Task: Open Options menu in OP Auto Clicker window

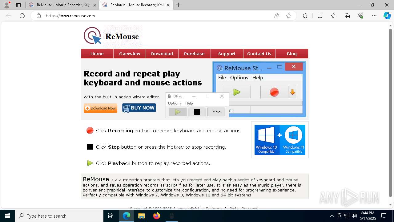Action: coord(175,103)
